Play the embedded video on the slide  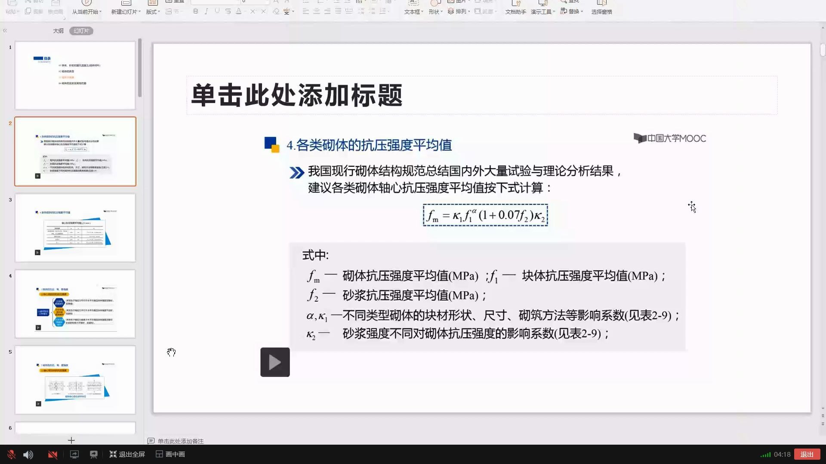coord(275,362)
